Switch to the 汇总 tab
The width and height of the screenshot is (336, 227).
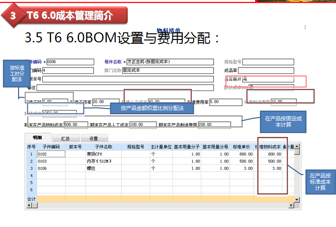[x=66, y=138]
